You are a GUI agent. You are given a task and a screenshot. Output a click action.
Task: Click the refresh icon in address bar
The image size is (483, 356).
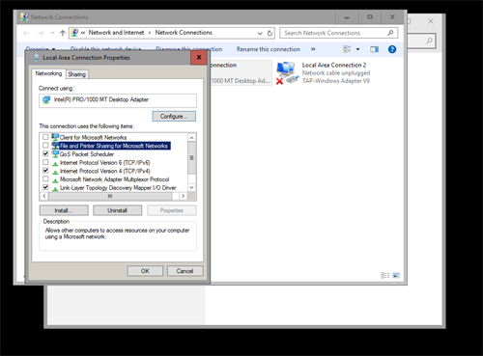point(270,33)
